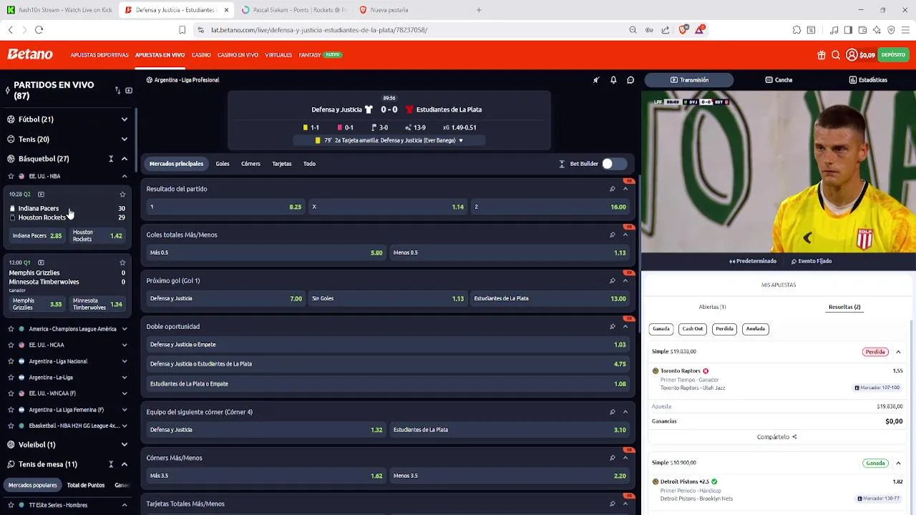The image size is (916, 515).
Task: Select Más 0.5 goals at 5.80
Action: pyautogui.click(x=265, y=252)
